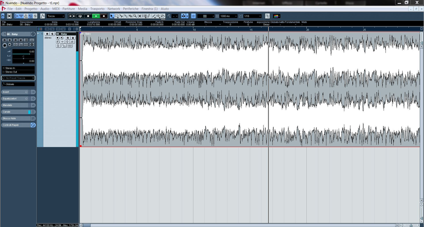Toggle Write automation W in track list
424x227 pixels.
[73, 38]
